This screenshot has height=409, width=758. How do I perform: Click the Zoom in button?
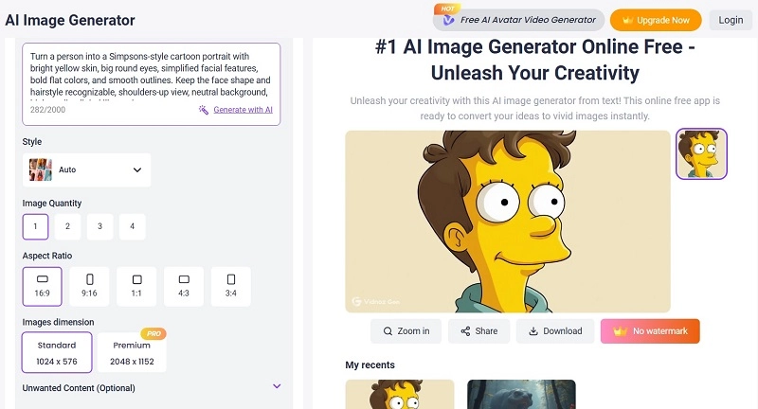pyautogui.click(x=406, y=331)
